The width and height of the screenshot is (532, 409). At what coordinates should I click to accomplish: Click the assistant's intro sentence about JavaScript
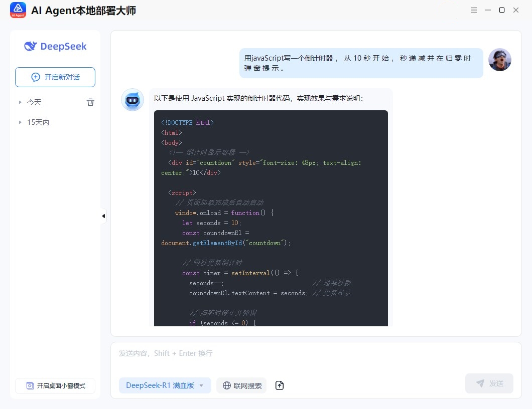[258, 98]
